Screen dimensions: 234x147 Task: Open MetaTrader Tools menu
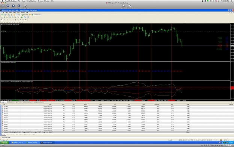coord(18,12)
